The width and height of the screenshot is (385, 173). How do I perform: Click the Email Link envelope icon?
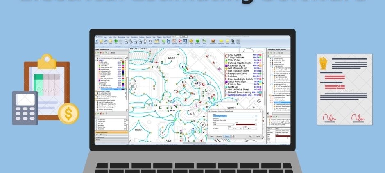(x=111, y=41)
